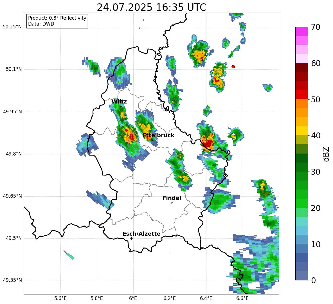Image resolution: width=333 pixels, height=304 pixels.
Task: Click the 6°E longitude label
Action: click(x=133, y=298)
